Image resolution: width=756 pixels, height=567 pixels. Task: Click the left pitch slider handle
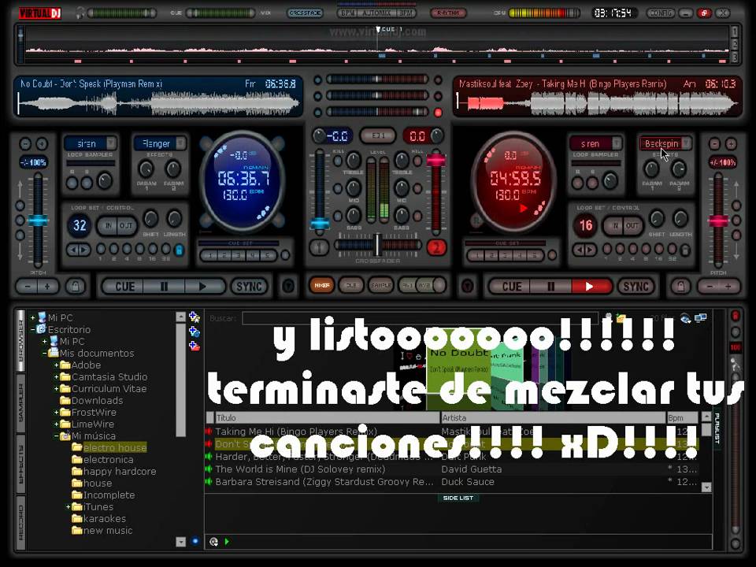(x=38, y=220)
